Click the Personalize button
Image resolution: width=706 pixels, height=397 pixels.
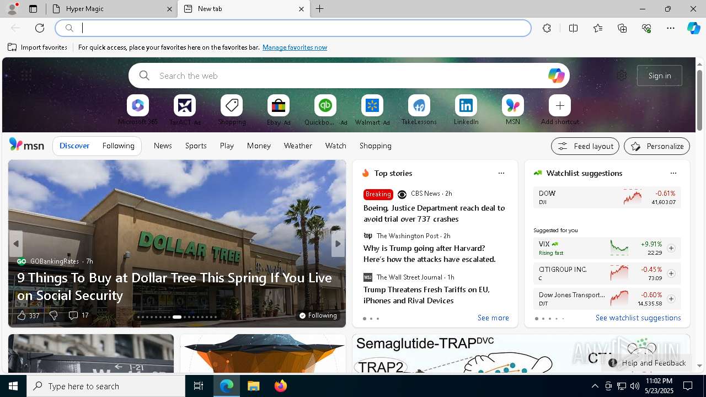(x=657, y=146)
